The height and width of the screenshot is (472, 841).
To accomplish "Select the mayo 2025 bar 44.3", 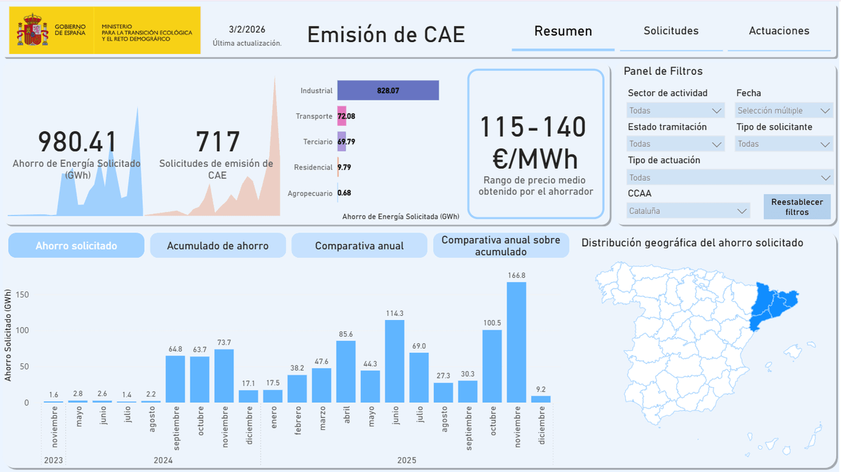I will 370,387.
